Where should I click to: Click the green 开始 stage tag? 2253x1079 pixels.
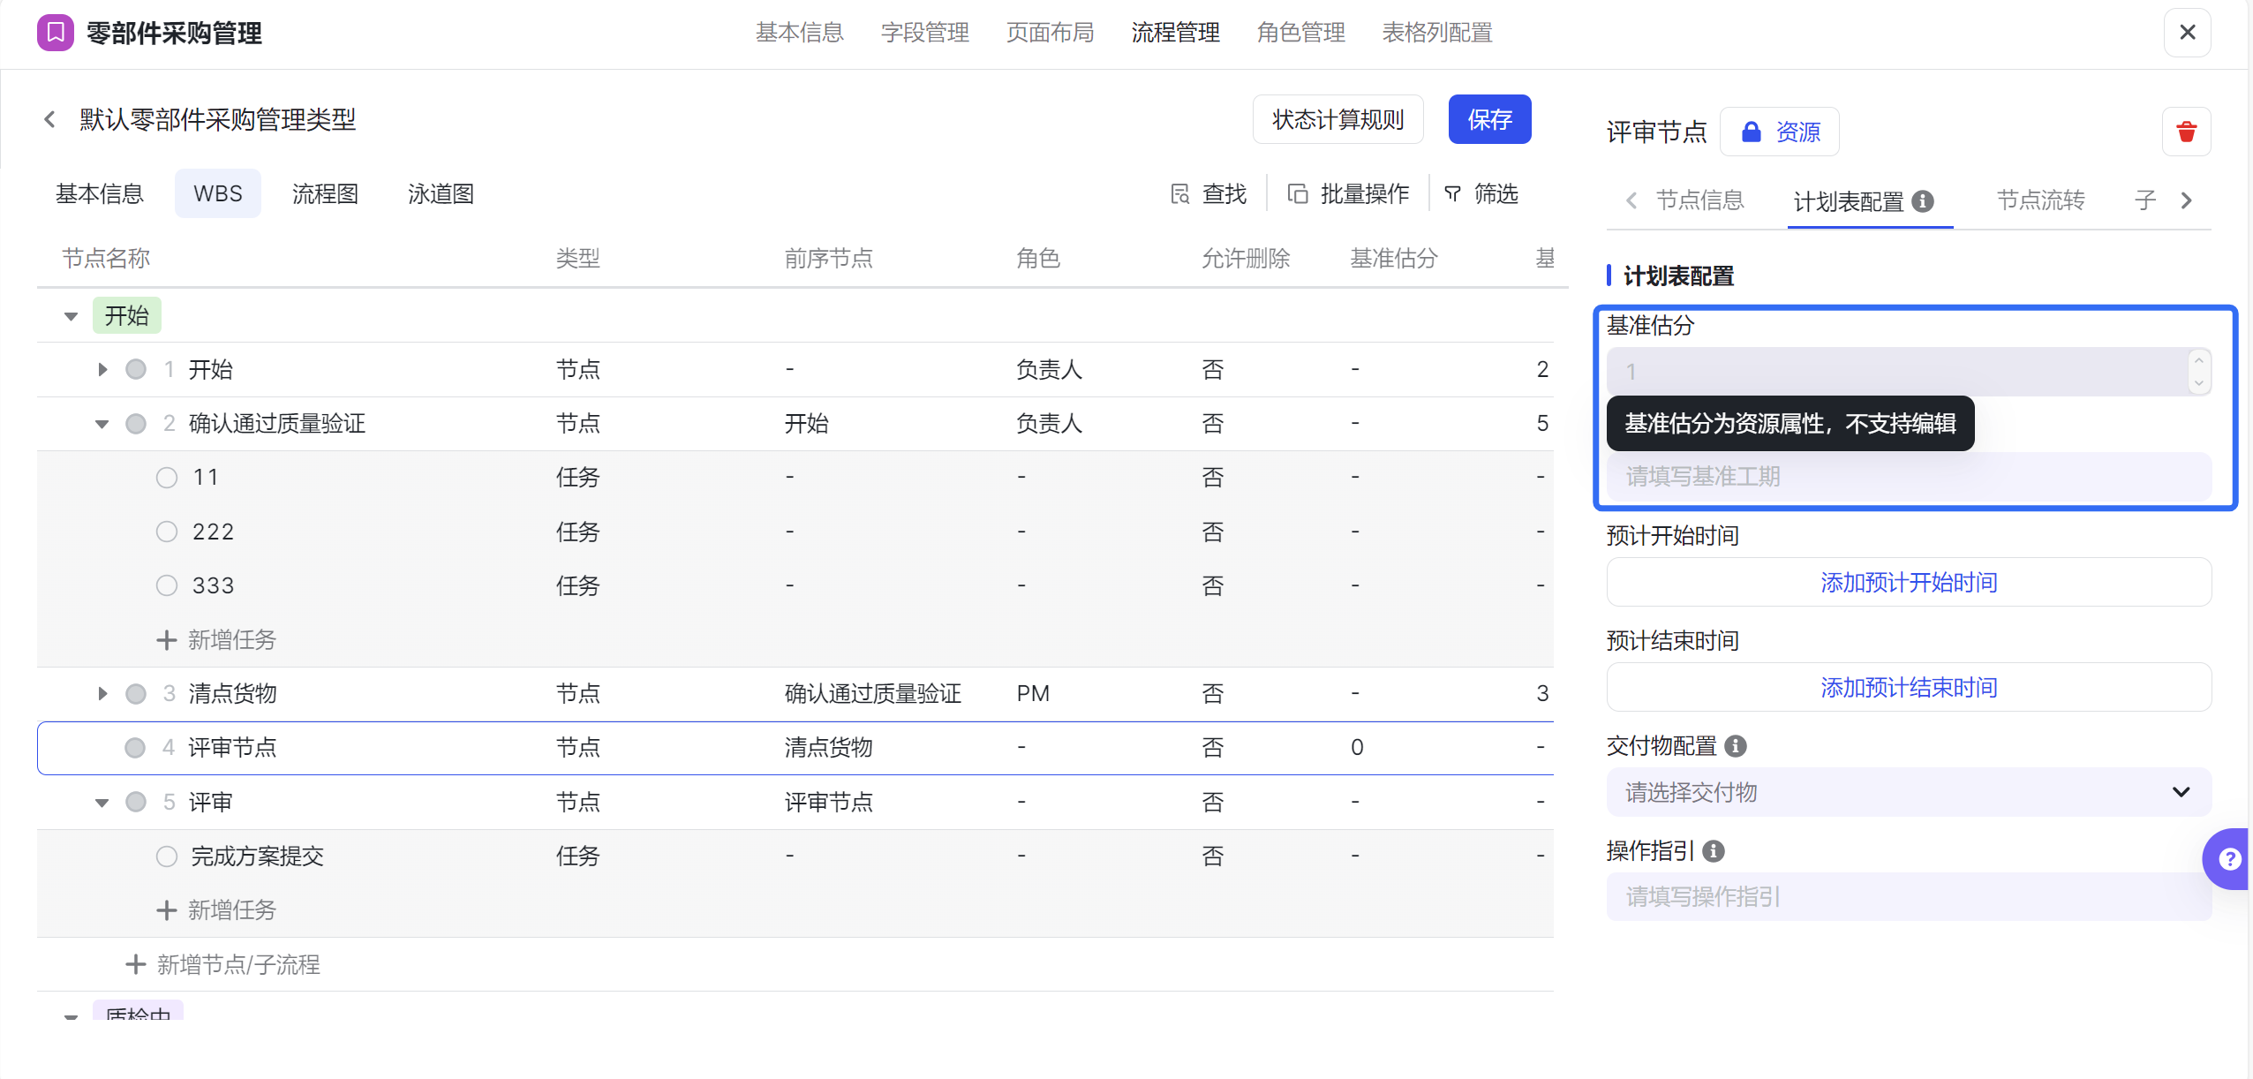tap(127, 316)
